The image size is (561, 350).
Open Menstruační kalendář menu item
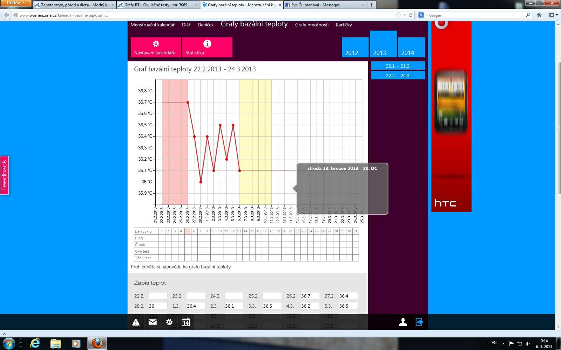pos(153,25)
